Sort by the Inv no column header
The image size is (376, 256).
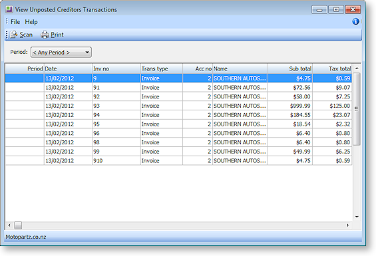tap(116, 68)
